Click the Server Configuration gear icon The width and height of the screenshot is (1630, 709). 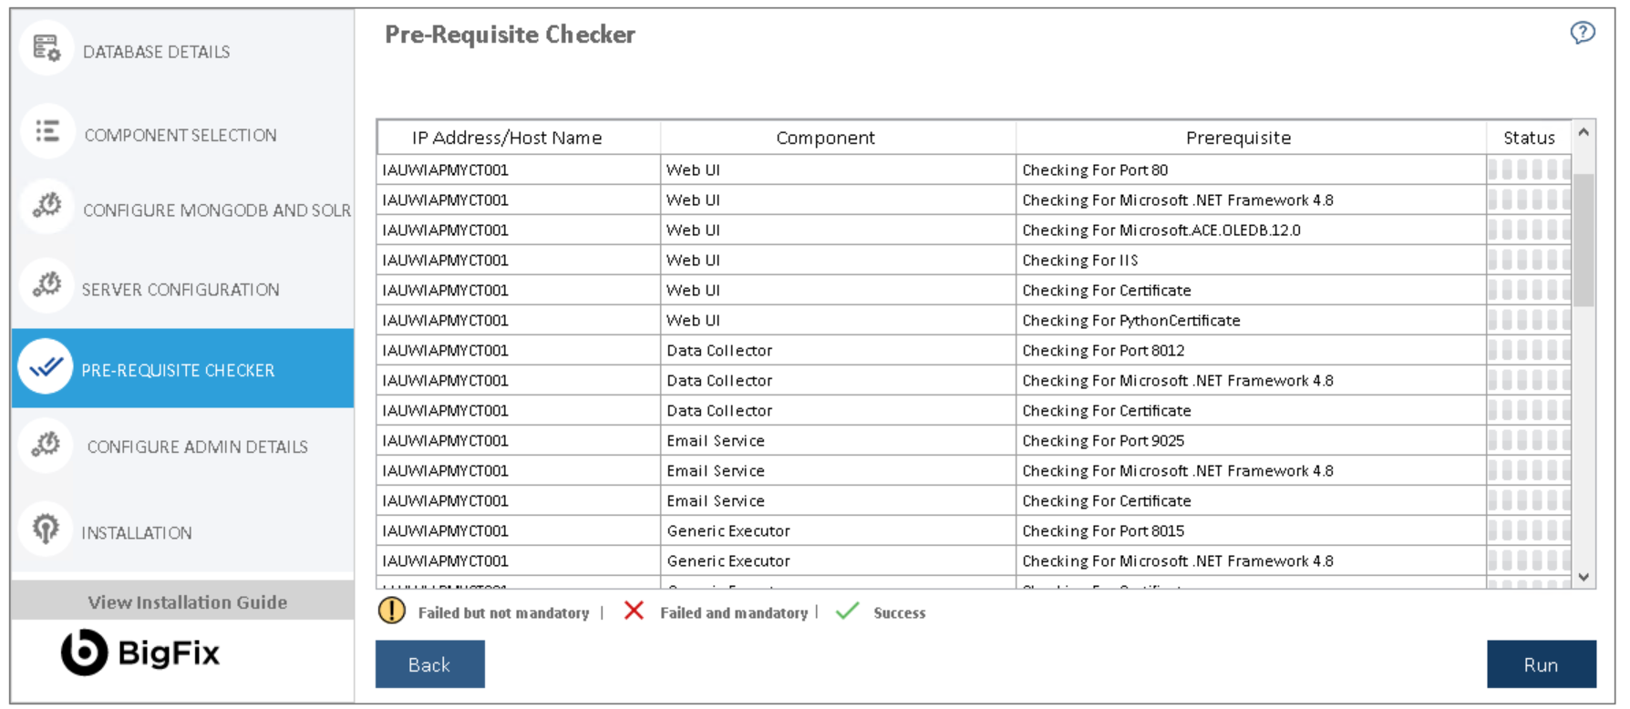(46, 285)
